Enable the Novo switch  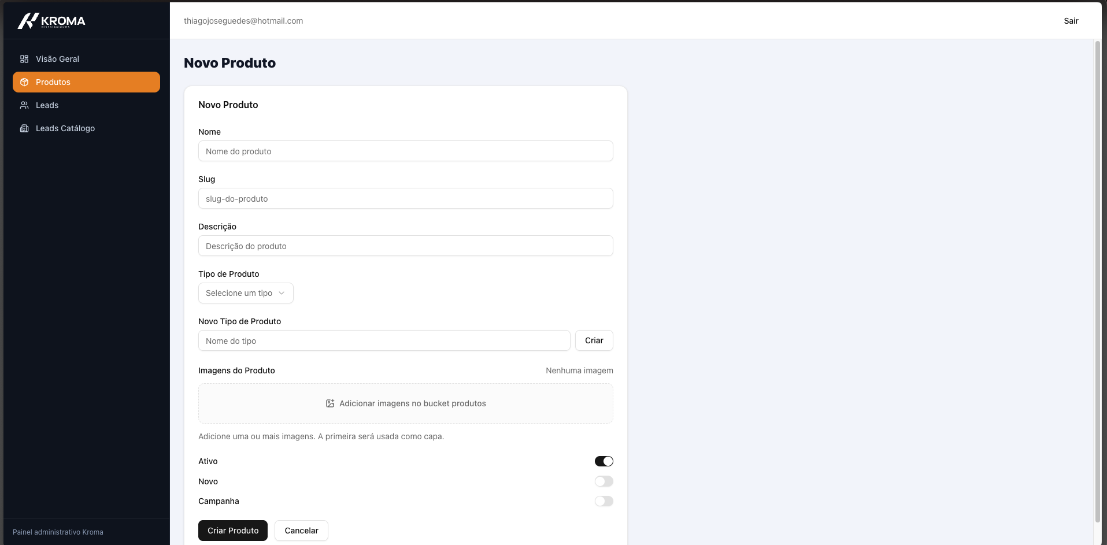[604, 481]
